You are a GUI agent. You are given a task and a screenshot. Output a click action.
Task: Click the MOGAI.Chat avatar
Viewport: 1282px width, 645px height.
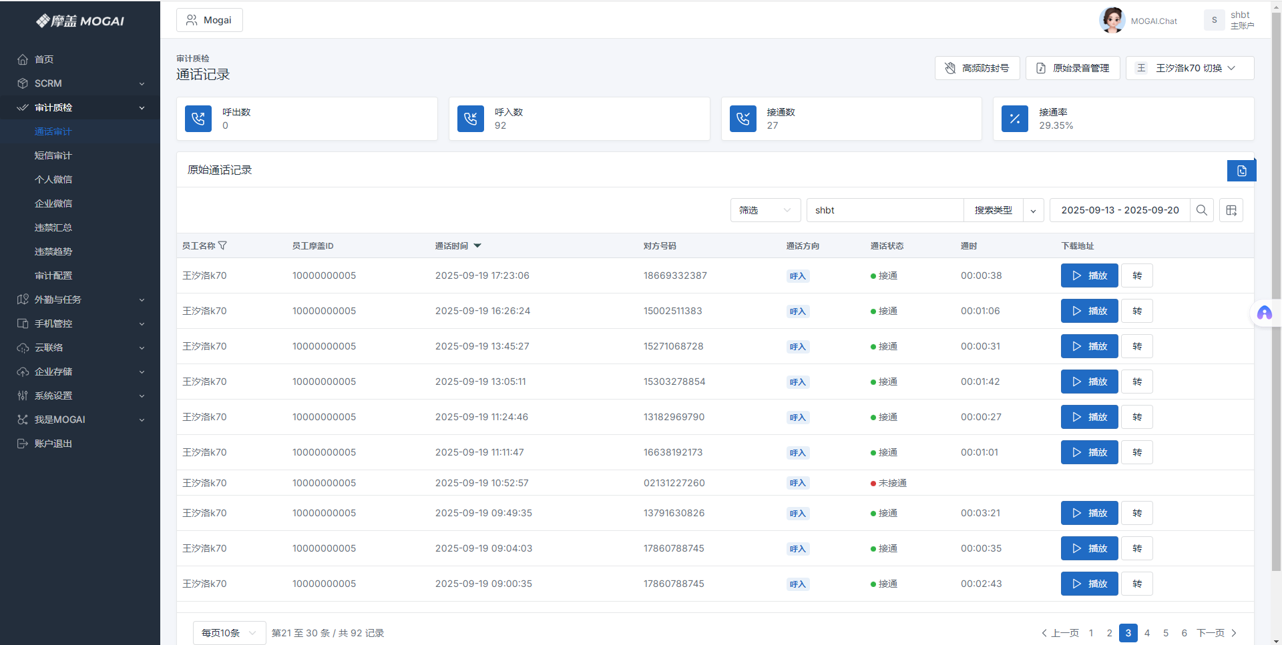(x=1112, y=20)
